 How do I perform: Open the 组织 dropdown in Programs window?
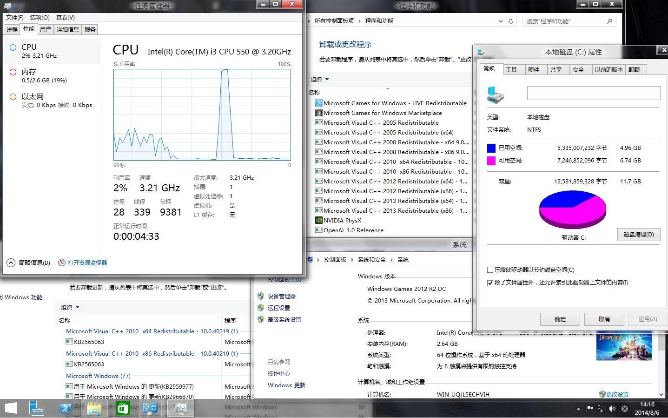320,79
